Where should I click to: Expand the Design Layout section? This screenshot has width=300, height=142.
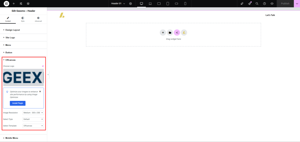pyautogui.click(x=13, y=30)
